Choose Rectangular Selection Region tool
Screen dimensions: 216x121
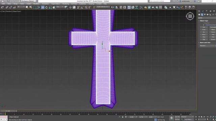pyautogui.click(x=34, y=7)
